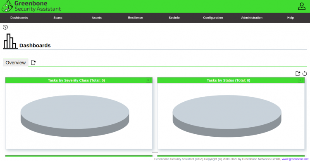Viewport: 310px width, 161px height.
Task: Open the Administration menu
Action: (x=252, y=18)
